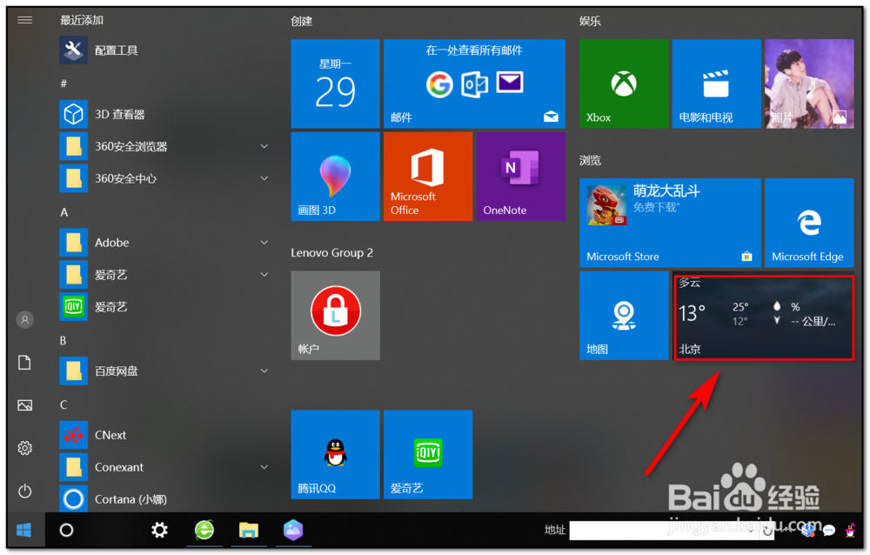
Task: Open the Conexant folder entry
Action: pos(164,467)
